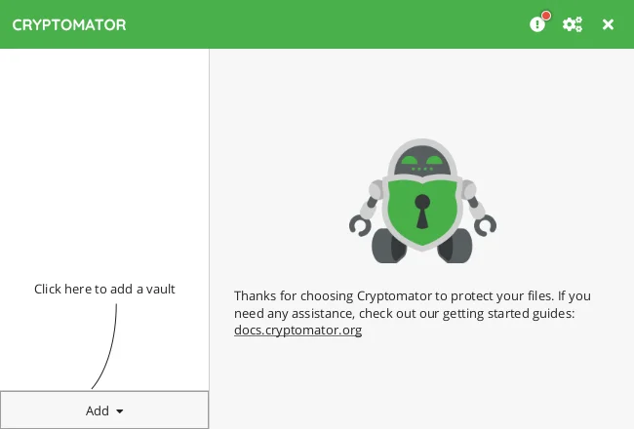Open the docs.cryptomator.org link
Screen dimensions: 634x429
tap(297, 330)
